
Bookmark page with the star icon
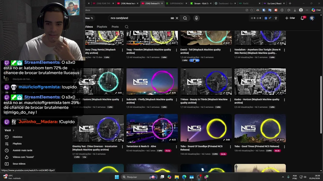point(252,10)
